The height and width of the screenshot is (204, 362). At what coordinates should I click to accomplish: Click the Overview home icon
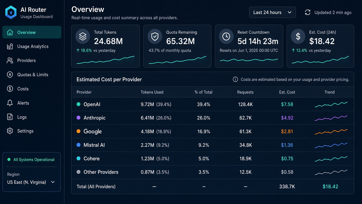tap(10, 32)
